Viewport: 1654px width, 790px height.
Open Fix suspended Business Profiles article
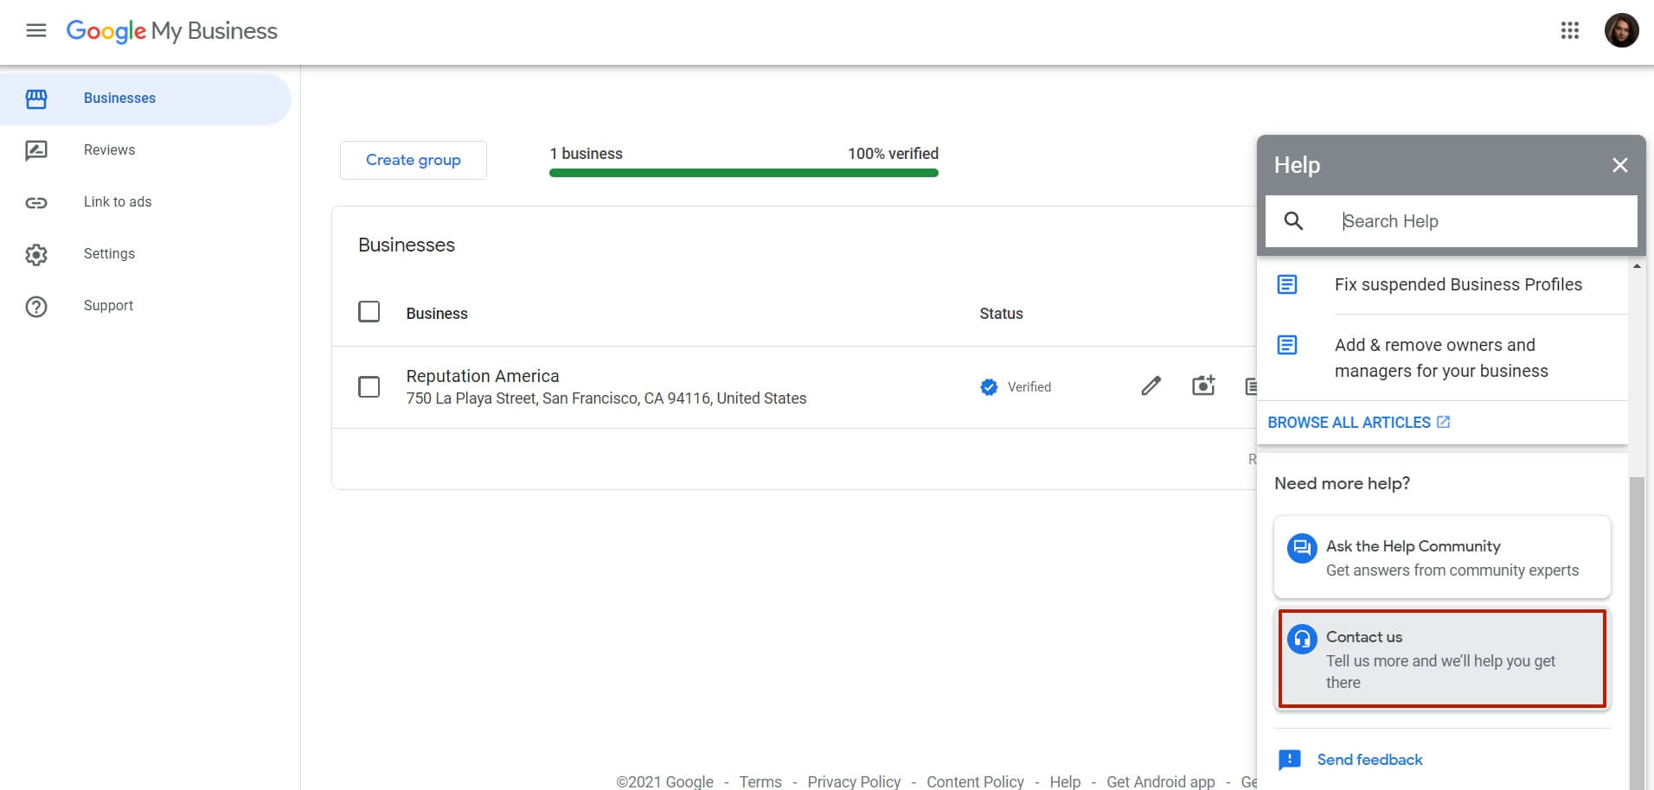[x=1458, y=284]
